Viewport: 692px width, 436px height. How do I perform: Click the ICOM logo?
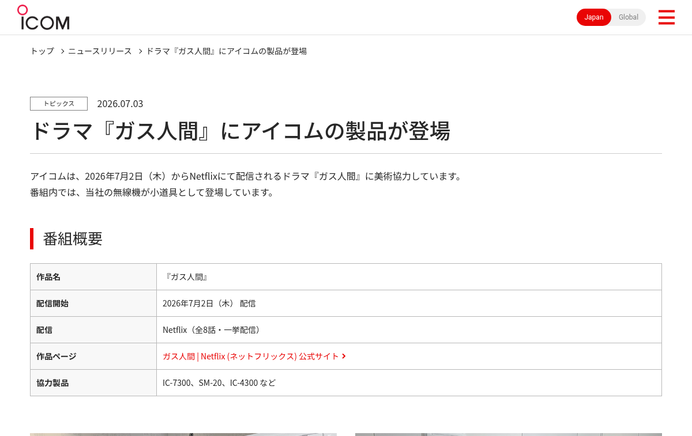point(43,17)
